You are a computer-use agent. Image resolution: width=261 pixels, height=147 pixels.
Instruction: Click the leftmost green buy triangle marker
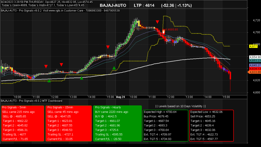pyautogui.click(x=49, y=81)
